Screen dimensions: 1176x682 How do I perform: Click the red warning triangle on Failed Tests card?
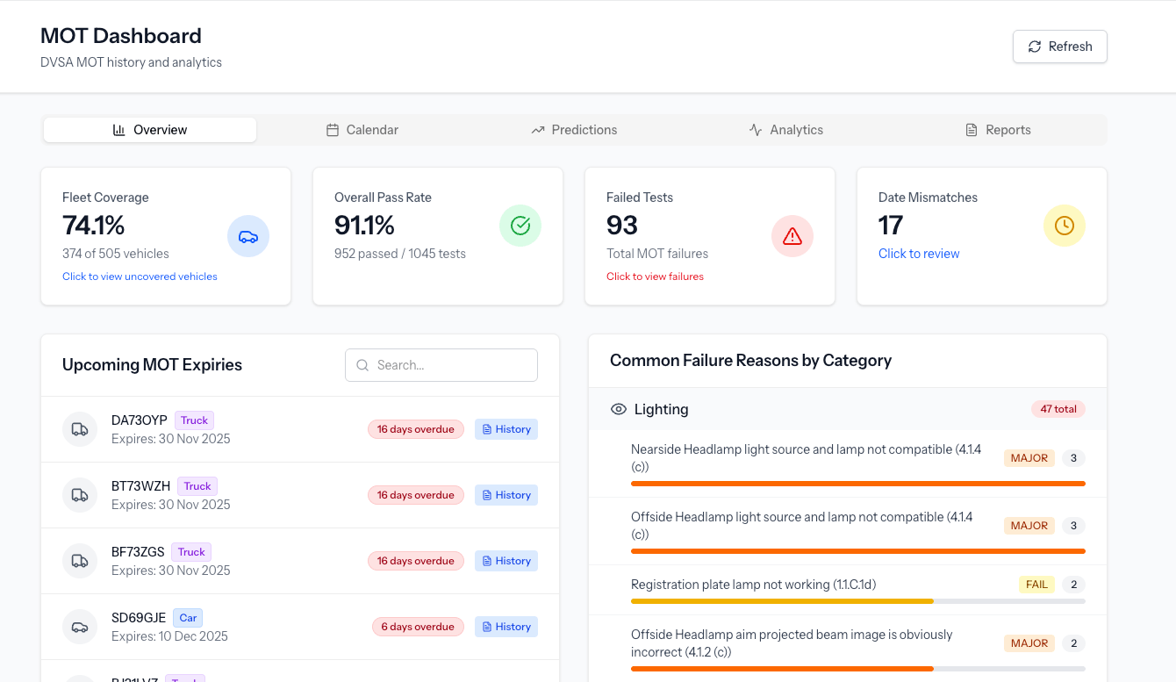coord(792,235)
